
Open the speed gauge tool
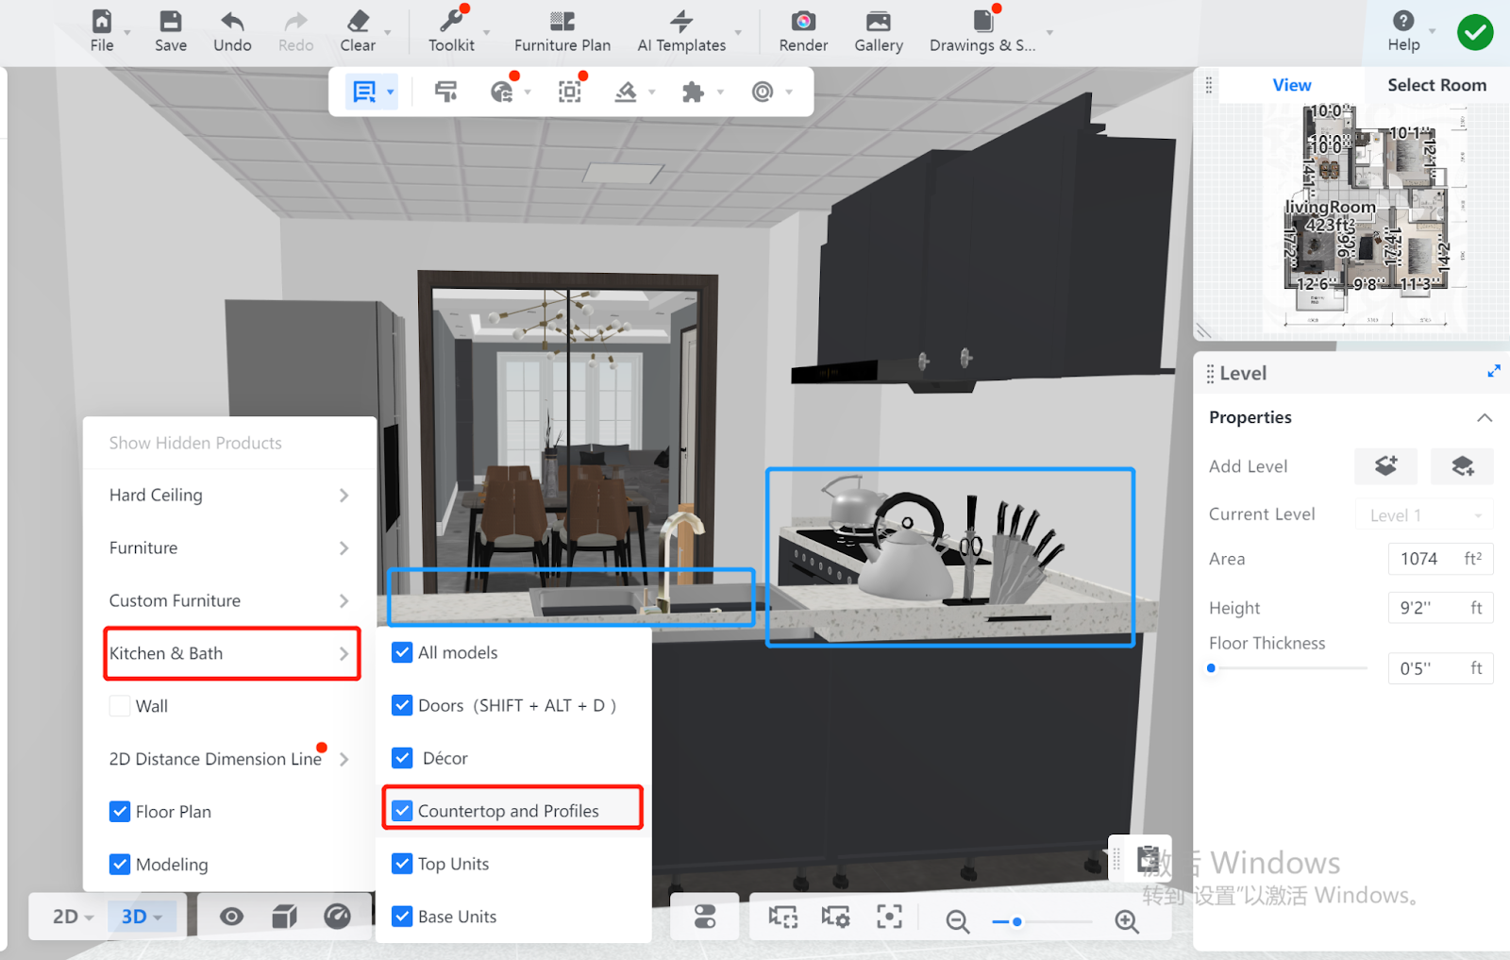[337, 917]
